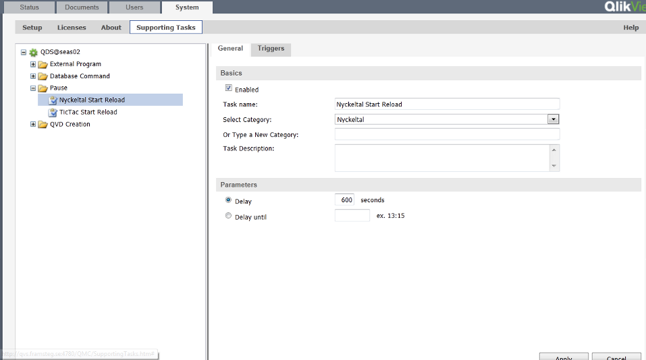Expand the QVD Creation folder
Image resolution: width=646 pixels, height=360 pixels.
click(33, 124)
